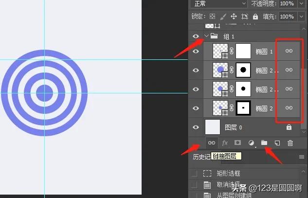Viewport: 308px width, 198px height.
Task: Toggle eye of 椭圆 2 with medium mask dot
Action: click(196, 89)
